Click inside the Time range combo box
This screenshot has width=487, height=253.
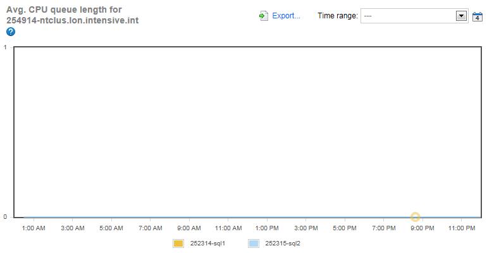pos(408,16)
